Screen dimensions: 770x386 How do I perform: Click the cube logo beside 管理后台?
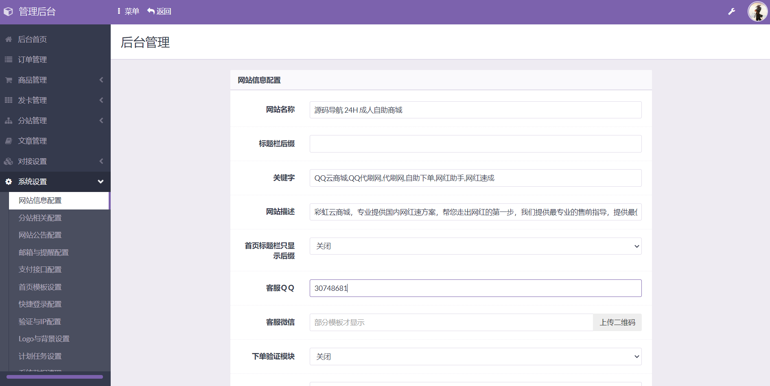point(9,12)
